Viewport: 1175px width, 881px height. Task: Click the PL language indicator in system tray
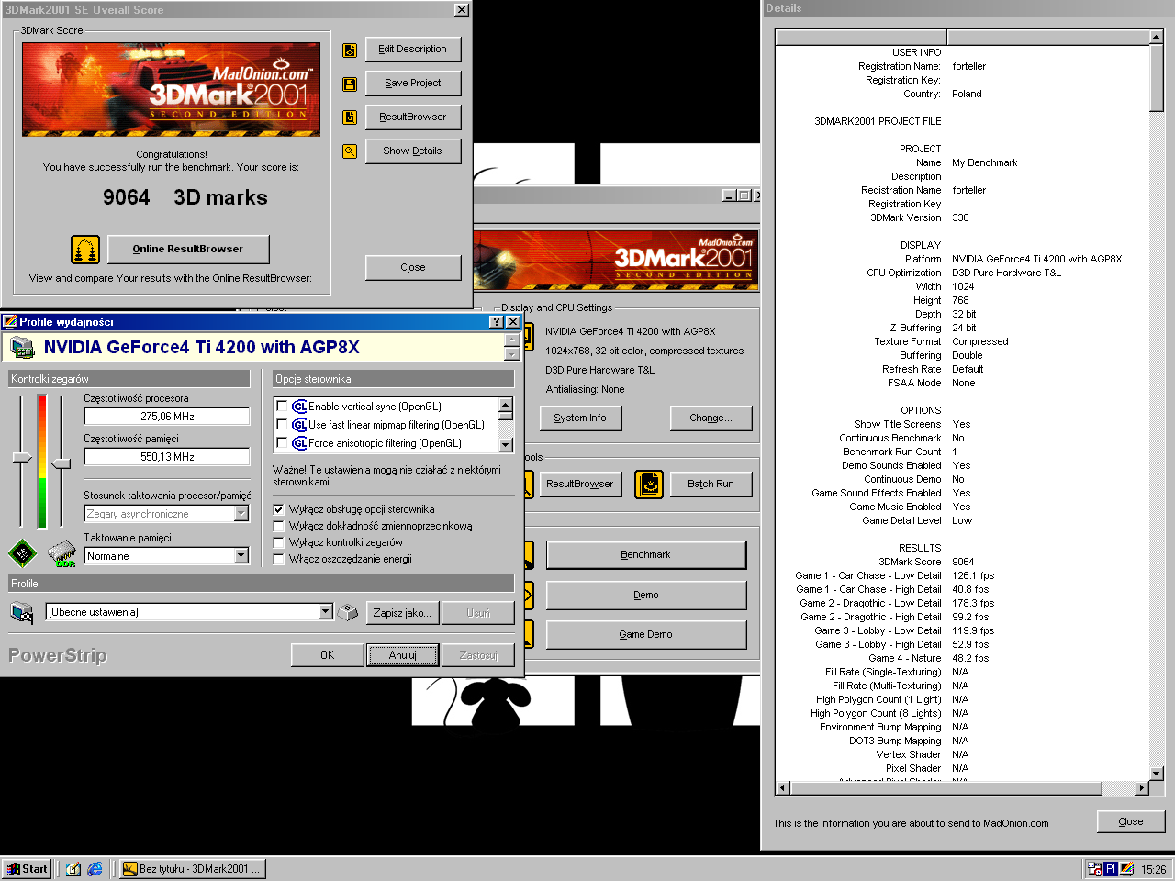pyautogui.click(x=1110, y=869)
